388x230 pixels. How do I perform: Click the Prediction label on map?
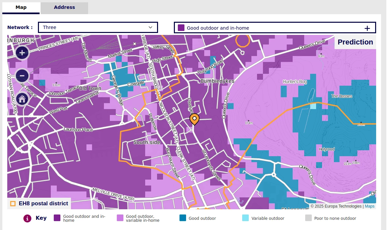(x=355, y=42)
